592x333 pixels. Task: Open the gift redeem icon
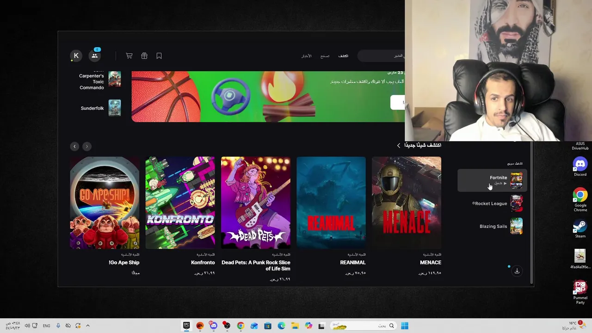click(144, 55)
